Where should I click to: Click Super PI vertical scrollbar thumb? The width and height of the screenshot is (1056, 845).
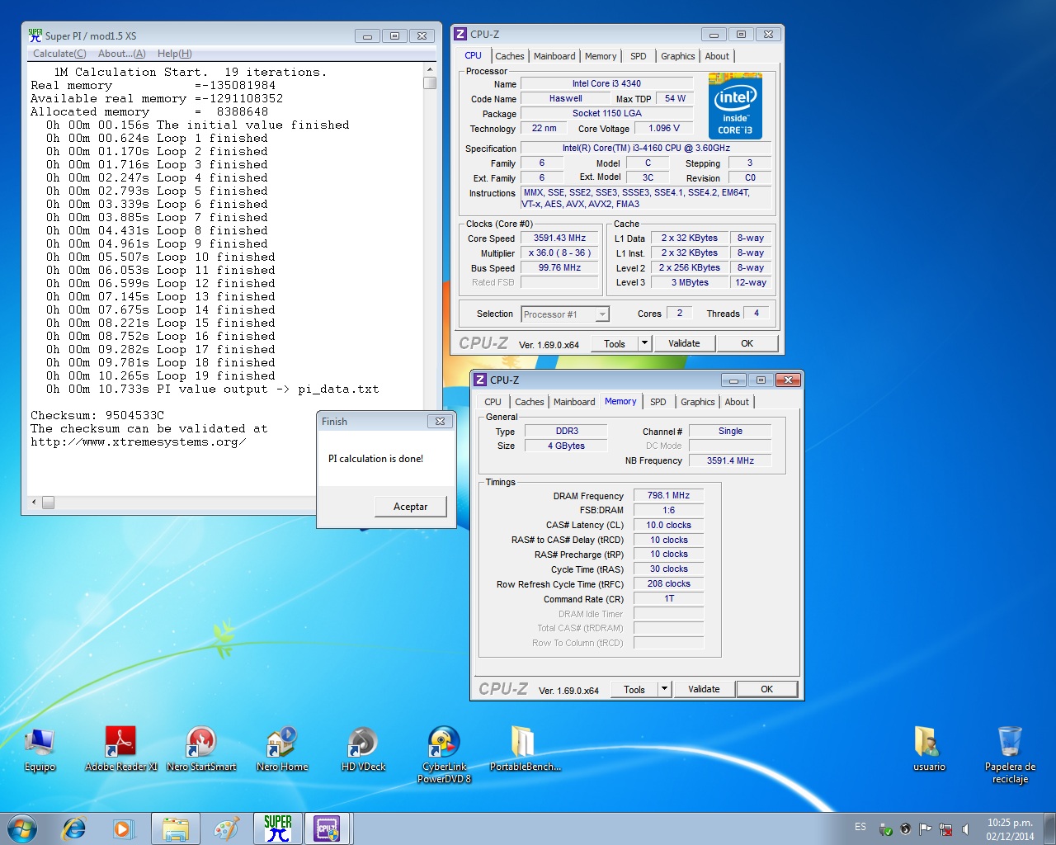tap(429, 83)
